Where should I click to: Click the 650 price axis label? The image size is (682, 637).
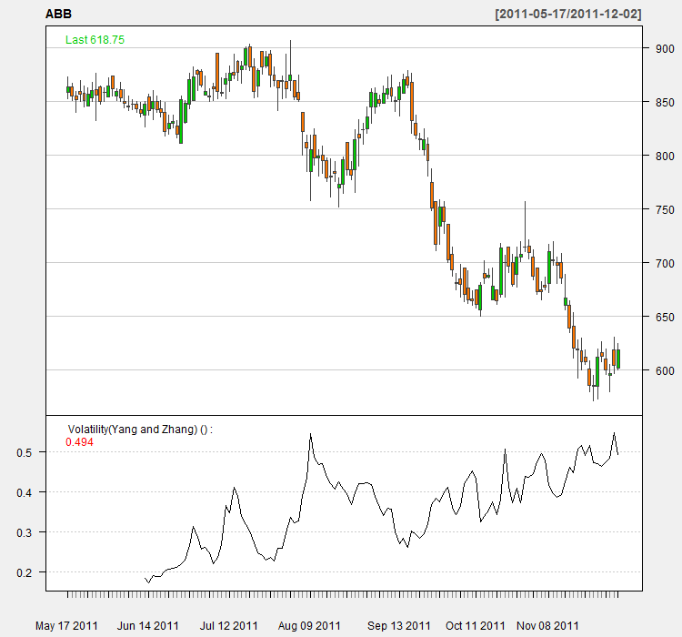(x=665, y=317)
